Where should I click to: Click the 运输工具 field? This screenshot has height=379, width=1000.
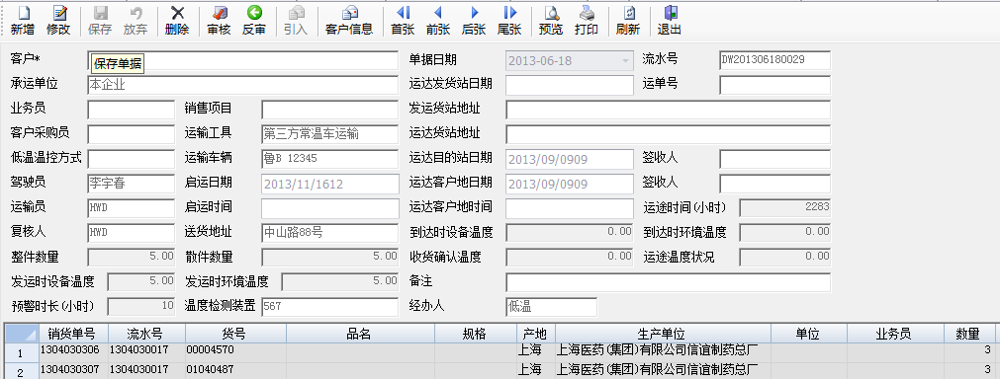(x=329, y=133)
